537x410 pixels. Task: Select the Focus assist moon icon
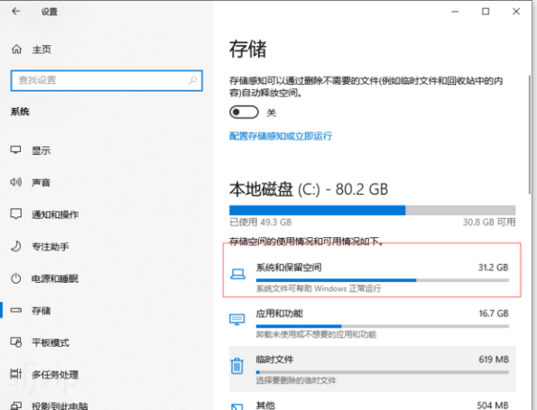click(x=15, y=246)
